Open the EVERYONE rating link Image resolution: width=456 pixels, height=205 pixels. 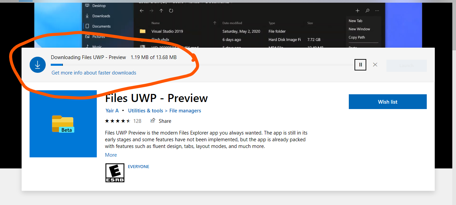(138, 167)
